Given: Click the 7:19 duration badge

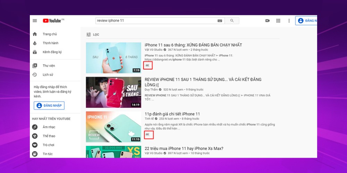Looking at the screenshot, I should click(136, 70).
